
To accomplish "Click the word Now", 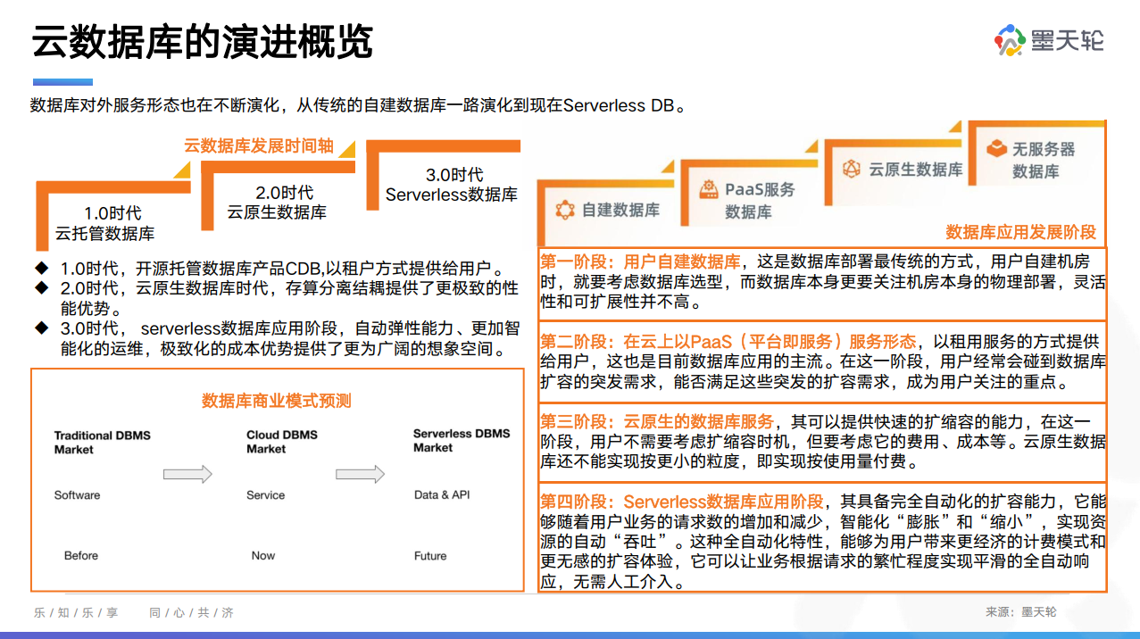I will (x=263, y=555).
